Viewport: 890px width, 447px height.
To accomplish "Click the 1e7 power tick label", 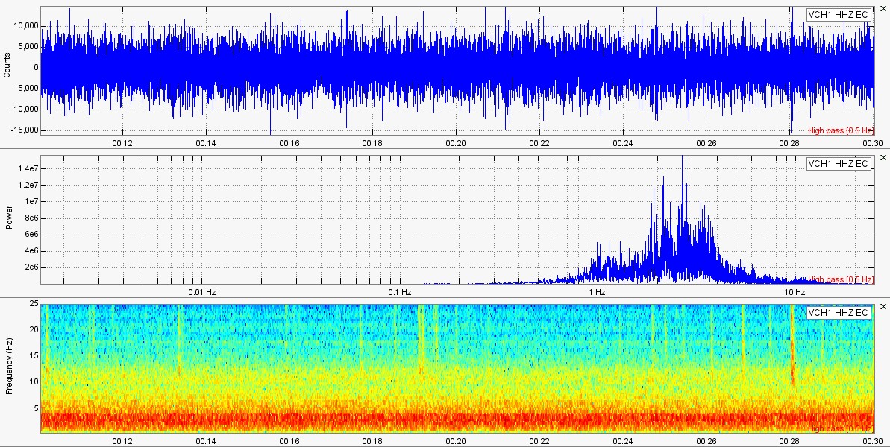I will click(x=31, y=202).
